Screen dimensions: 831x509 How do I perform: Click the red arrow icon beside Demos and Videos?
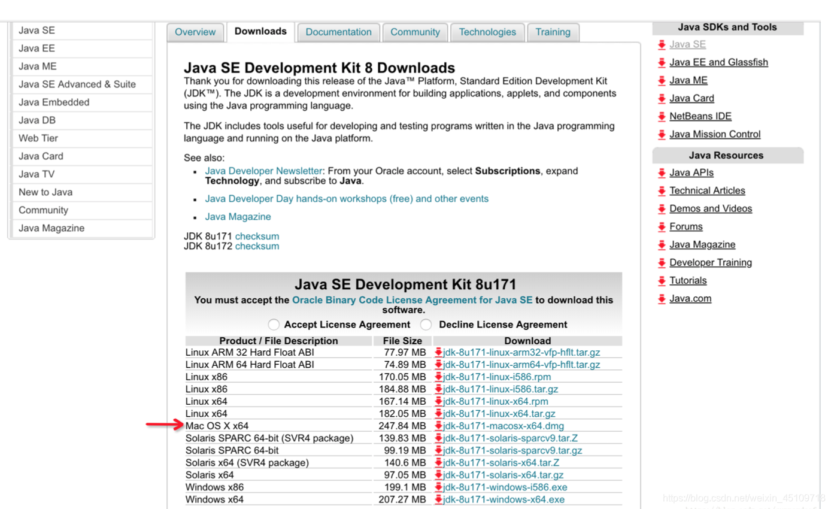click(x=662, y=209)
